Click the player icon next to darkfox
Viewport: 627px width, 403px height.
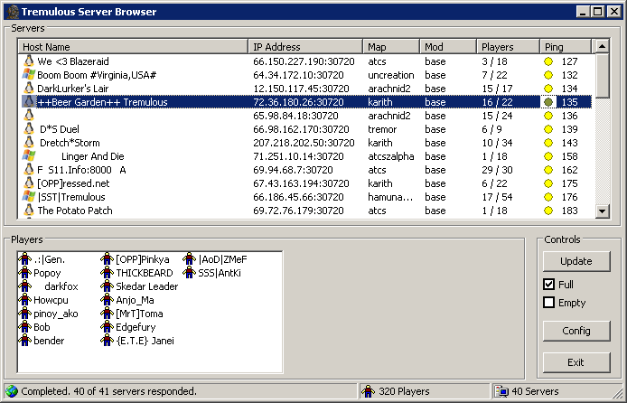(x=24, y=286)
